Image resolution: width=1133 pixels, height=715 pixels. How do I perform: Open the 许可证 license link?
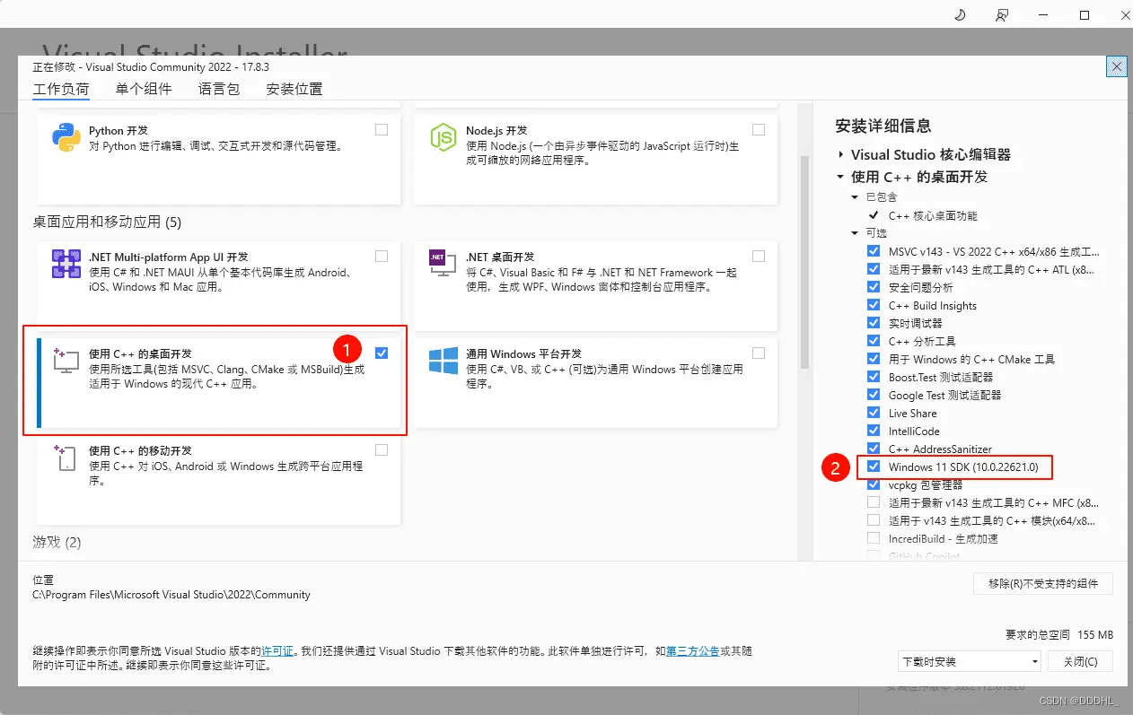(277, 650)
